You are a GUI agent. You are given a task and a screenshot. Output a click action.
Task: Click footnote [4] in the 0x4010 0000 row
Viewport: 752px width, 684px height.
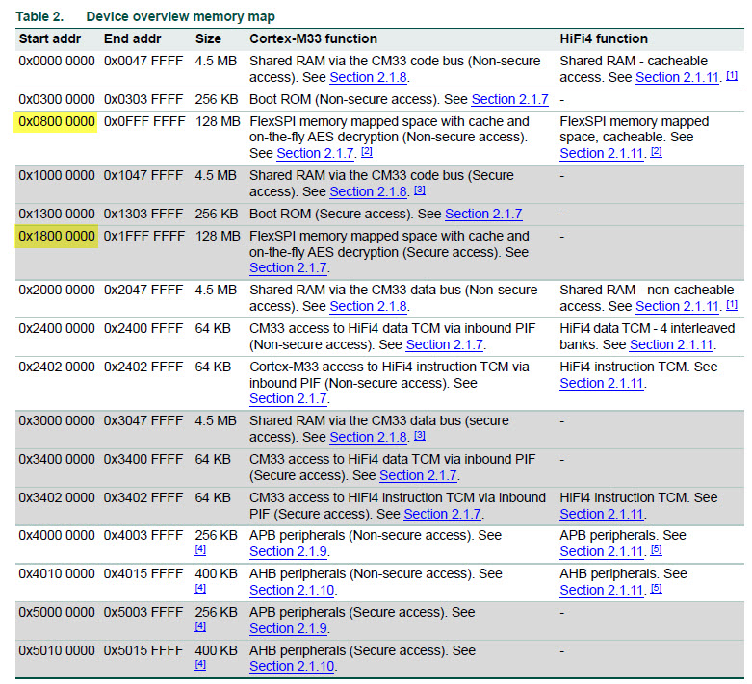200,589
